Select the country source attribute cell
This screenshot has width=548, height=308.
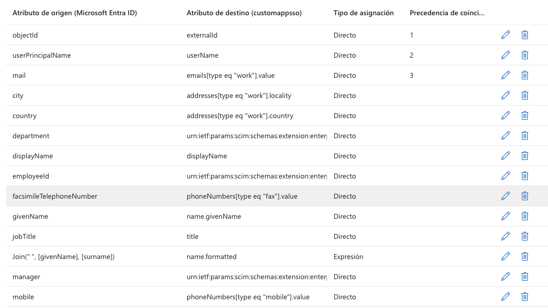click(24, 116)
